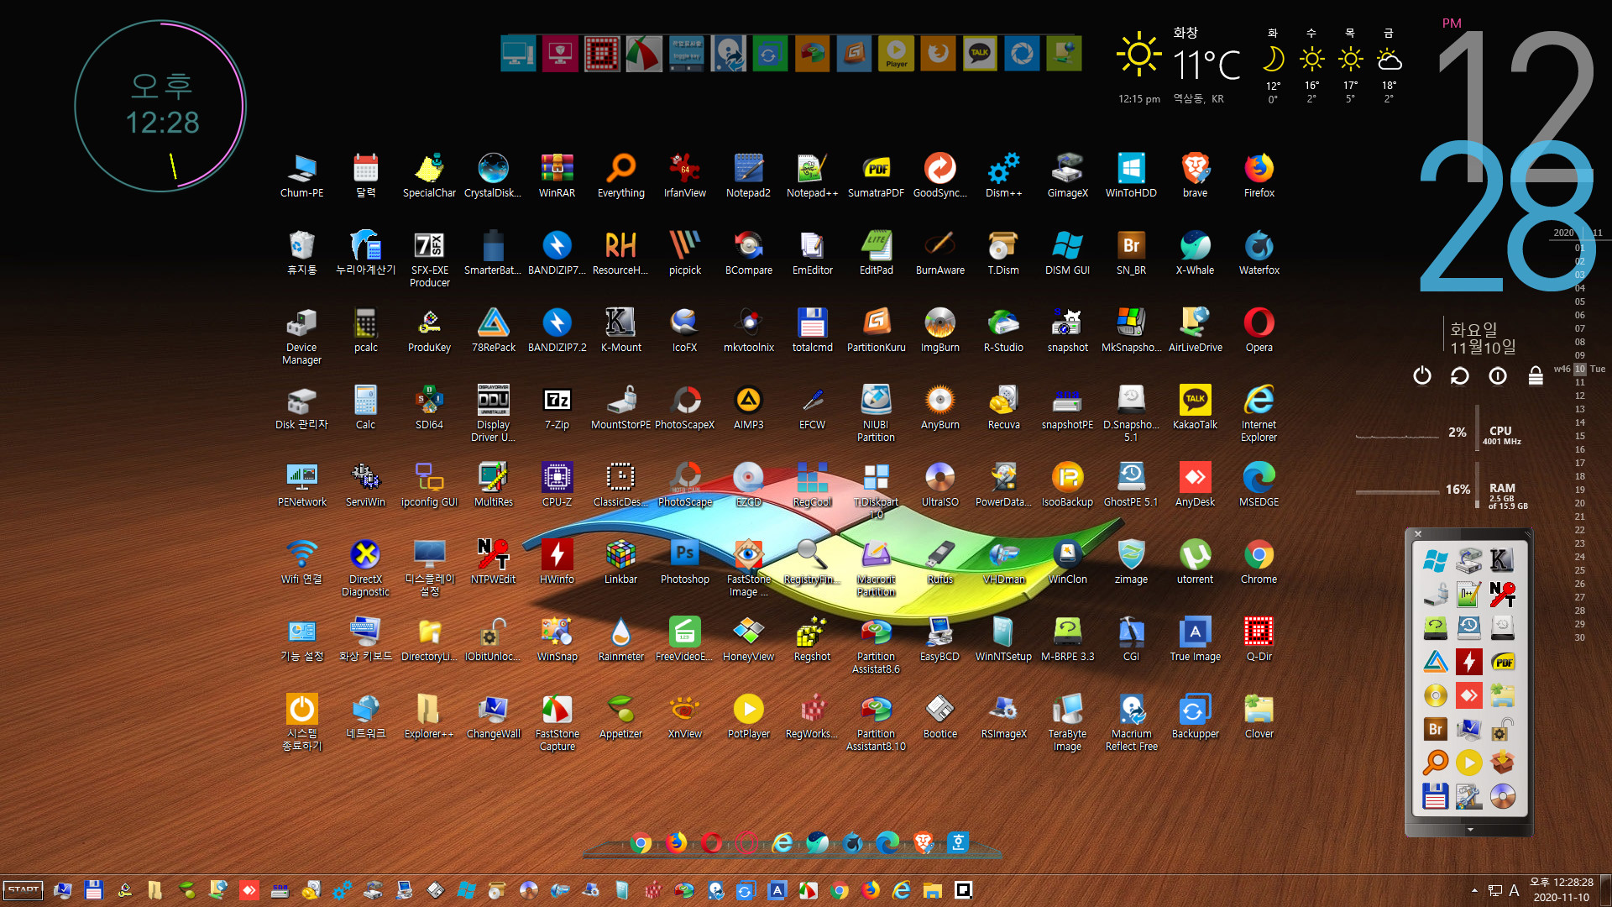
Task: Launch AnyDesk desktop shortcut
Action: (1195, 485)
